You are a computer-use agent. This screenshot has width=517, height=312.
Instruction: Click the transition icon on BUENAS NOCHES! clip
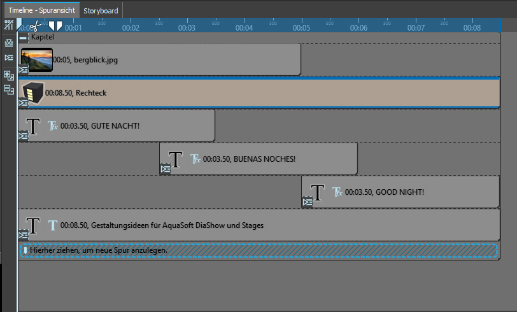coord(165,169)
